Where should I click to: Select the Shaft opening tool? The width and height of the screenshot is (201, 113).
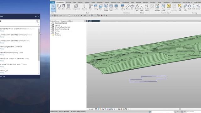click(189, 7)
